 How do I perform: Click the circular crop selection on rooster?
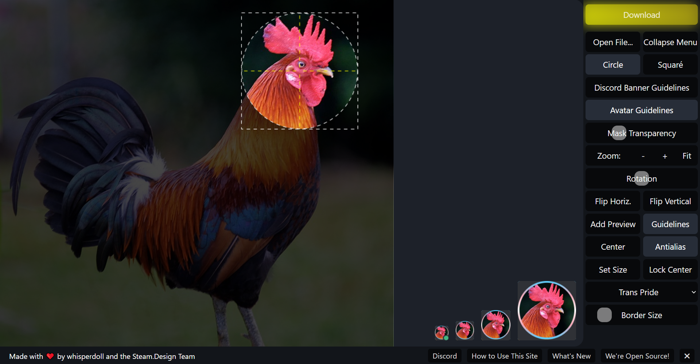tap(300, 71)
